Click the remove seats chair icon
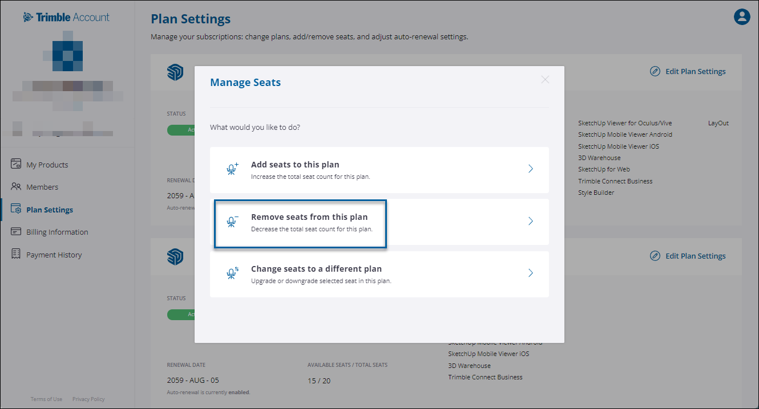This screenshot has width=759, height=409. click(x=232, y=222)
